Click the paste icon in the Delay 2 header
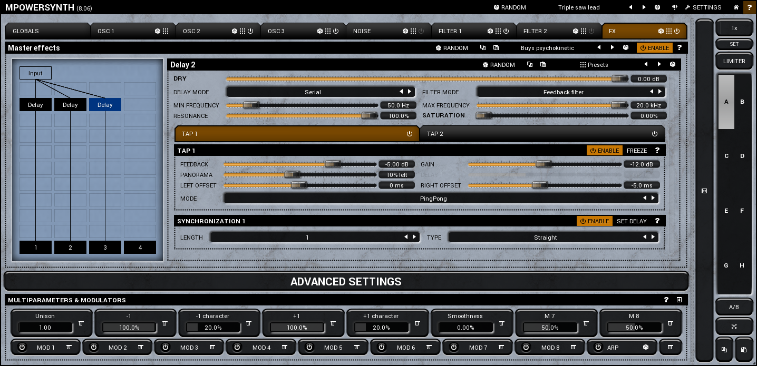Image resolution: width=757 pixels, height=366 pixels. pyautogui.click(x=543, y=65)
